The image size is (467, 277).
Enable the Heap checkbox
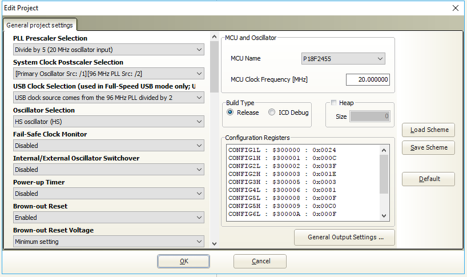(x=334, y=103)
